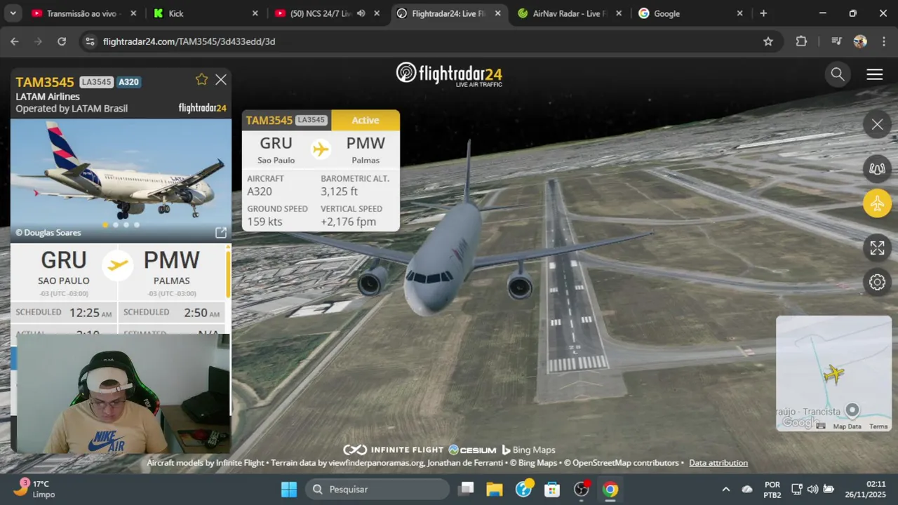Open the Data attribution link
898x505 pixels.
coord(718,463)
